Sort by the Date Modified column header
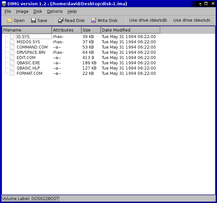 coord(131,30)
